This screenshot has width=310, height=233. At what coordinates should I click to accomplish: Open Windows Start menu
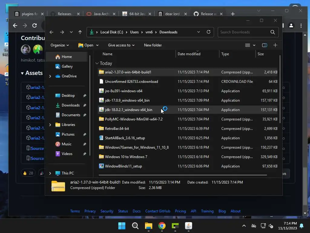122,226
